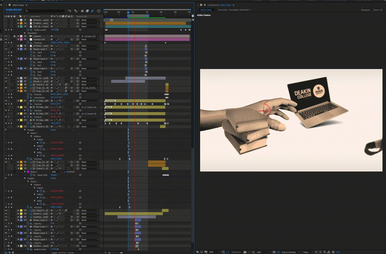Click label color swatch of layer 41 Camera Ctrl
Viewport: 386px width, 254px height.
(x=21, y=39)
